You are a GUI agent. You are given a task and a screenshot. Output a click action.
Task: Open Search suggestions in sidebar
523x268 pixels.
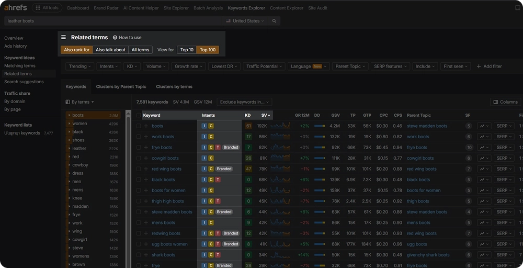24,82
